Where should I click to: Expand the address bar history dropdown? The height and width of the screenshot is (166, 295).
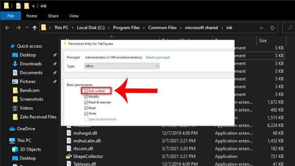point(261,28)
